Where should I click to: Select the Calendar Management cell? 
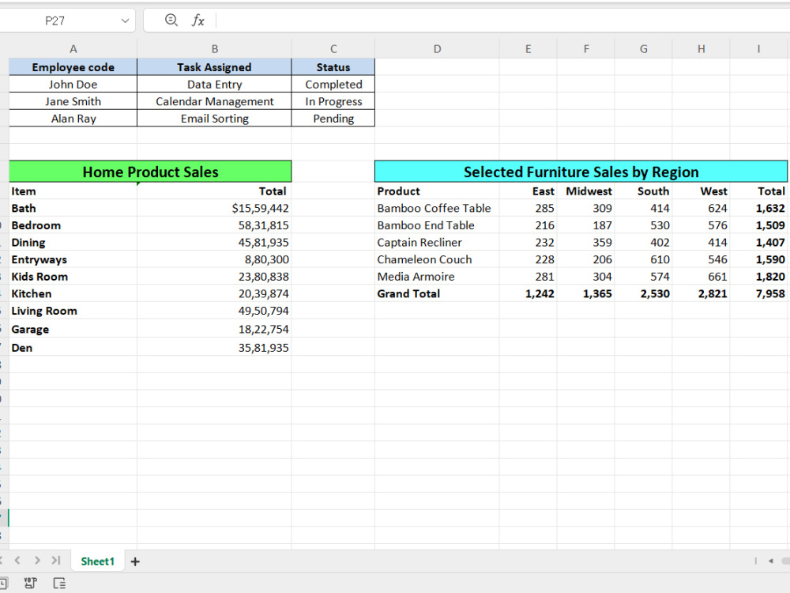click(214, 101)
